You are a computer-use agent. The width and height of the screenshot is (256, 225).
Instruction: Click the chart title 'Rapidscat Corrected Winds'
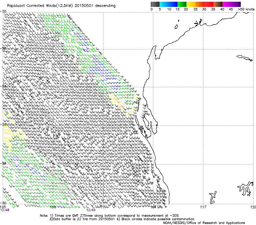tap(32, 6)
